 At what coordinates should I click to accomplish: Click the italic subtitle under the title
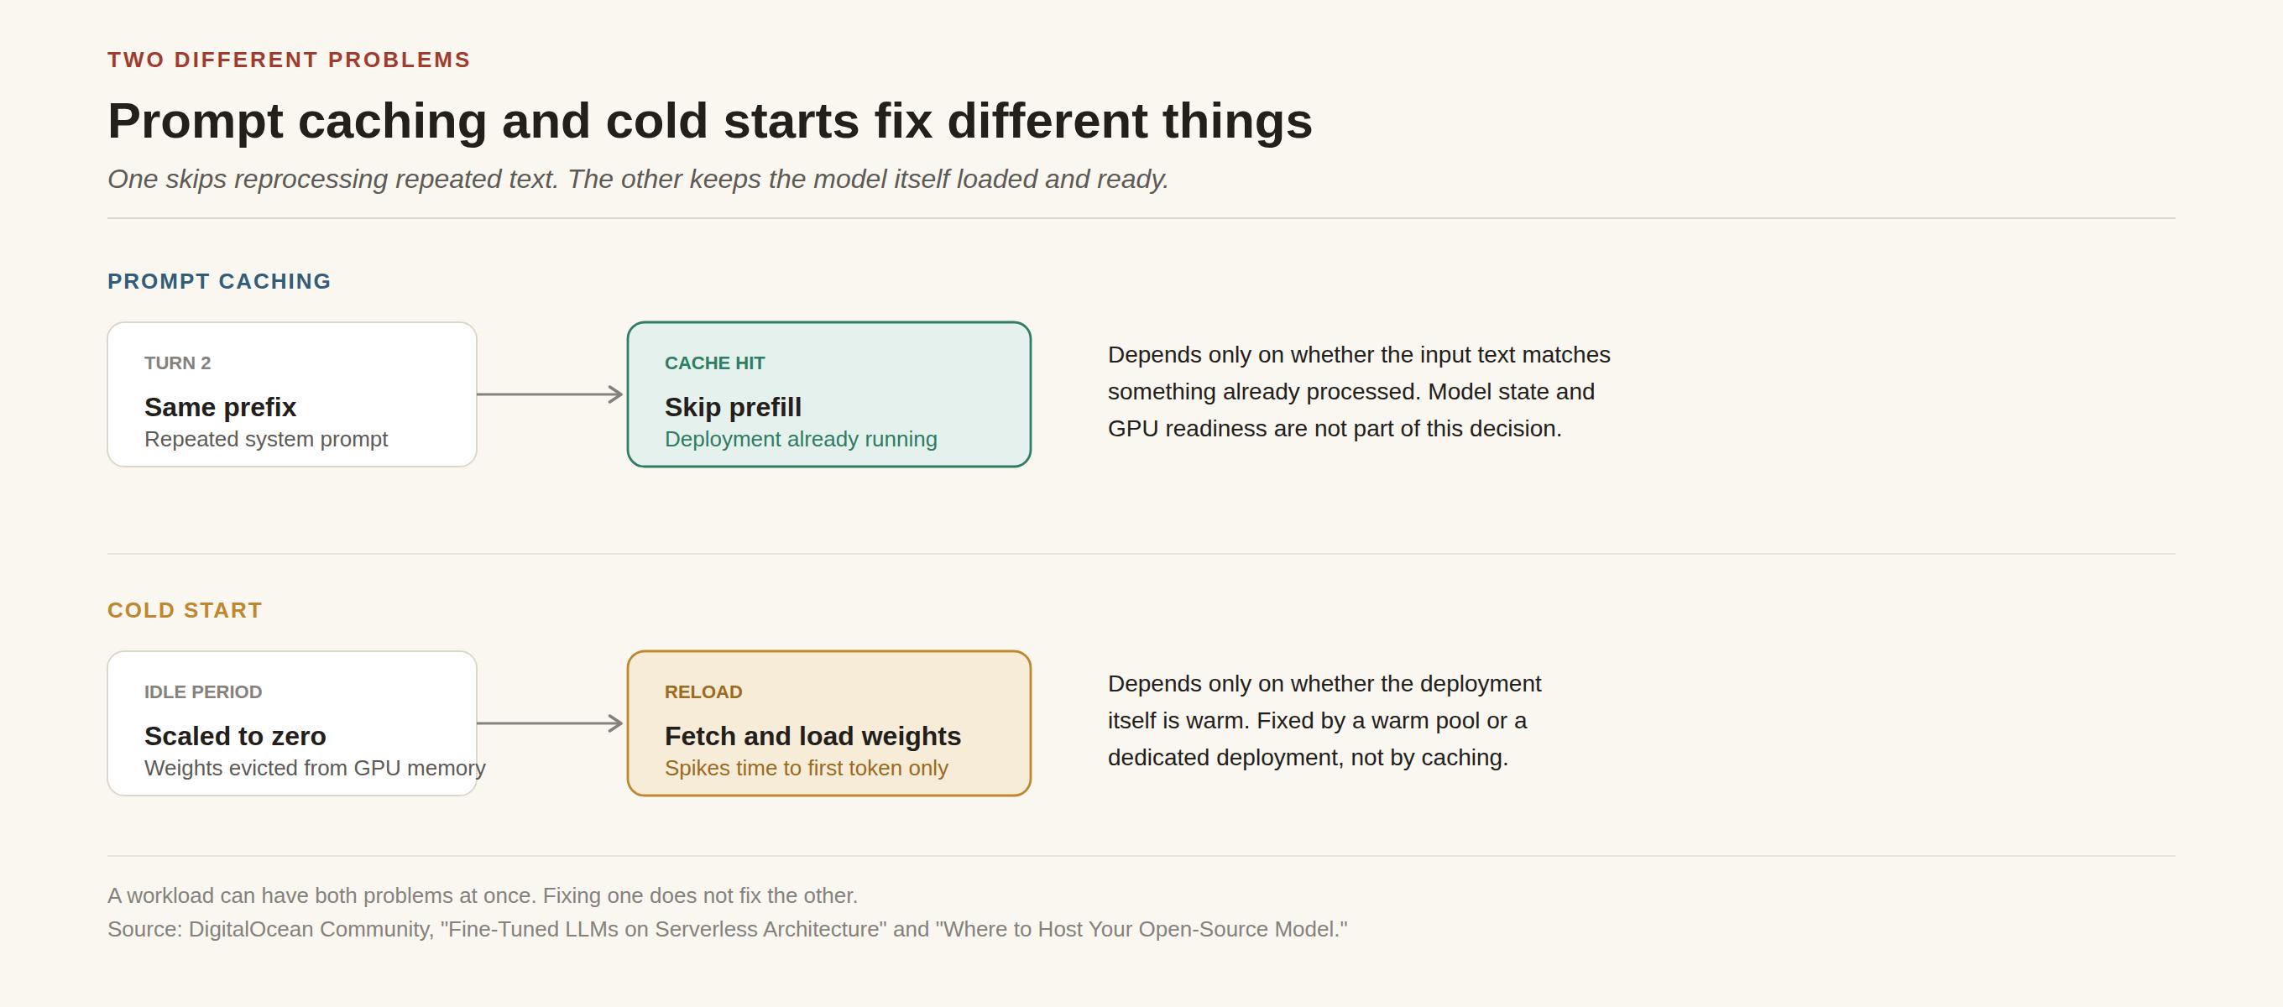pyautogui.click(x=638, y=179)
